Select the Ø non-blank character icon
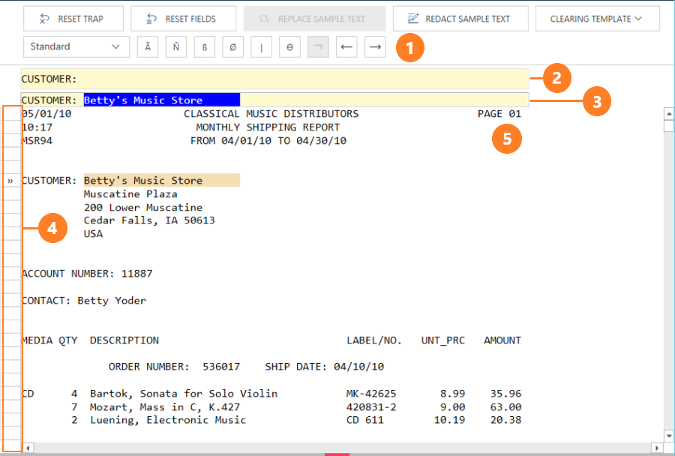 (x=232, y=46)
